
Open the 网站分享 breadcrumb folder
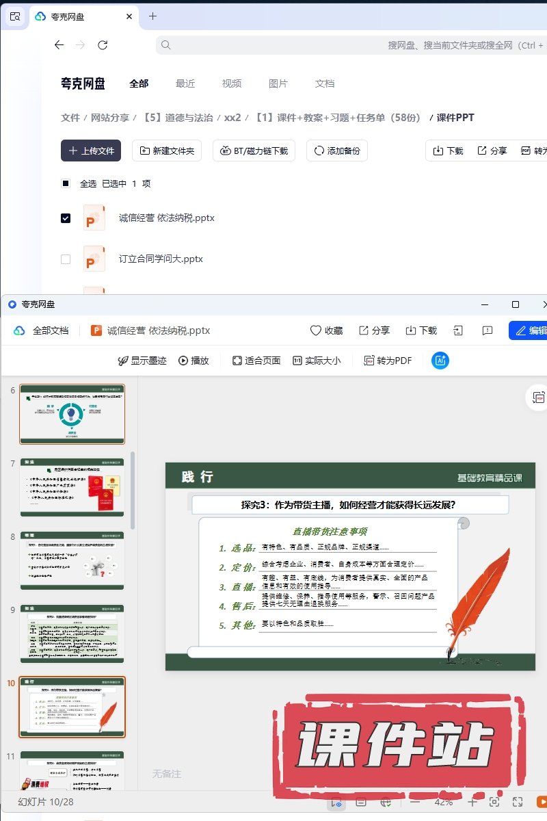(110, 118)
